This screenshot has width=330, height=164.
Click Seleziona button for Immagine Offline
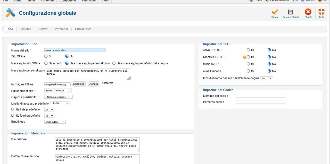pyautogui.click(x=78, y=84)
